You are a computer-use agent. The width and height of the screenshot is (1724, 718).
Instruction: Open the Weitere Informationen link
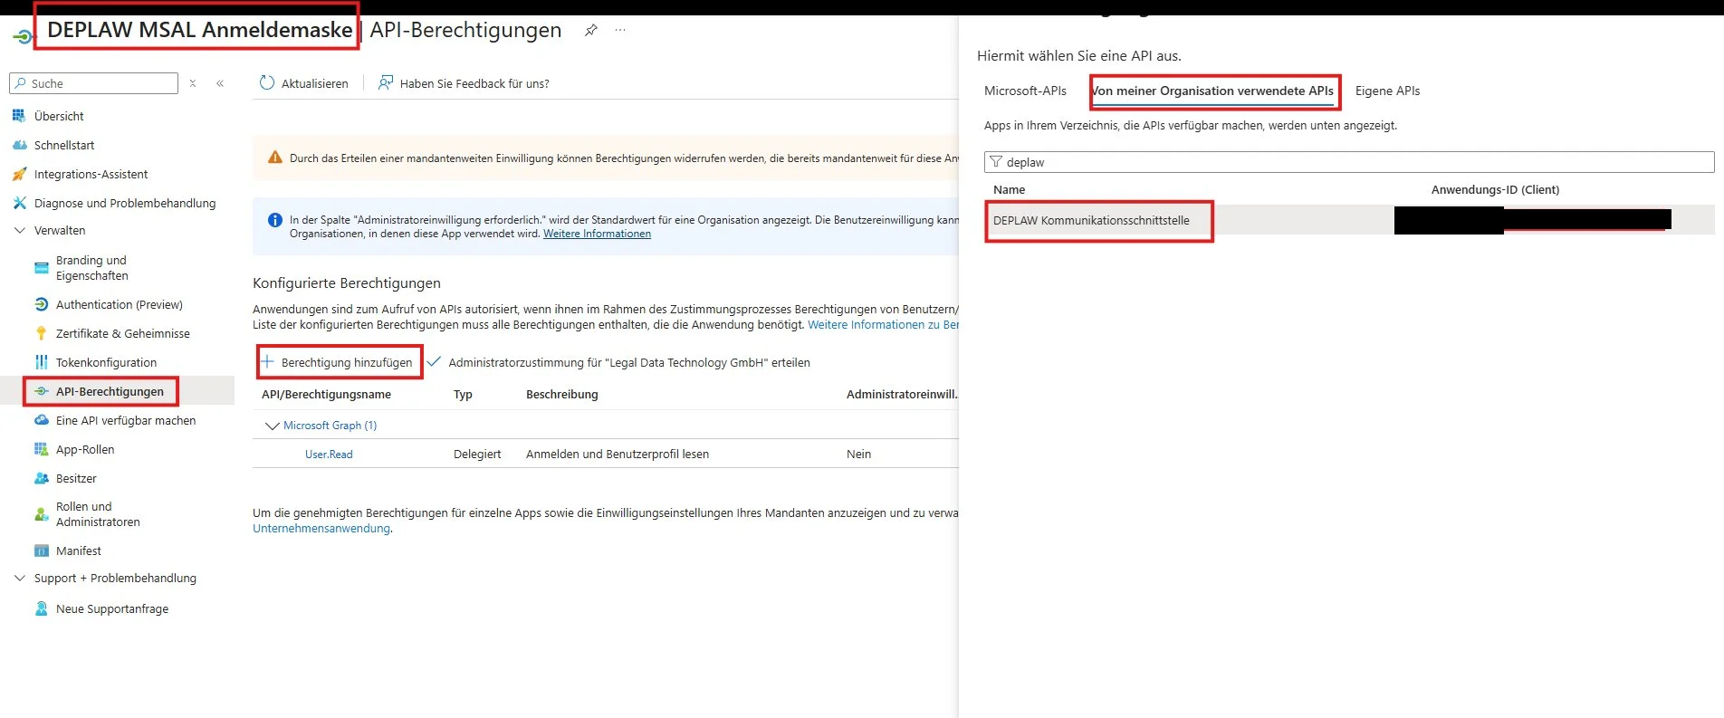click(x=597, y=234)
